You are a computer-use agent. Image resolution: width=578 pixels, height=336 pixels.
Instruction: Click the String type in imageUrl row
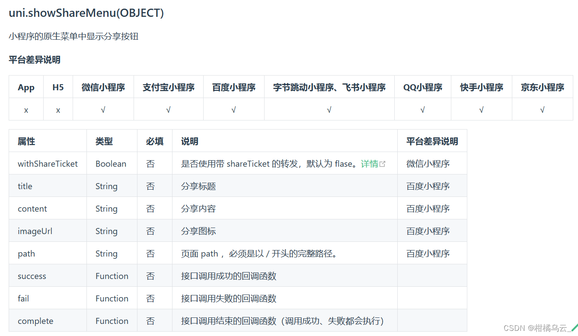click(106, 231)
